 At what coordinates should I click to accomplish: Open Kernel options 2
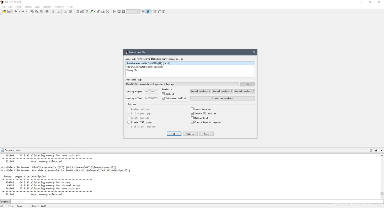pyautogui.click(x=222, y=91)
